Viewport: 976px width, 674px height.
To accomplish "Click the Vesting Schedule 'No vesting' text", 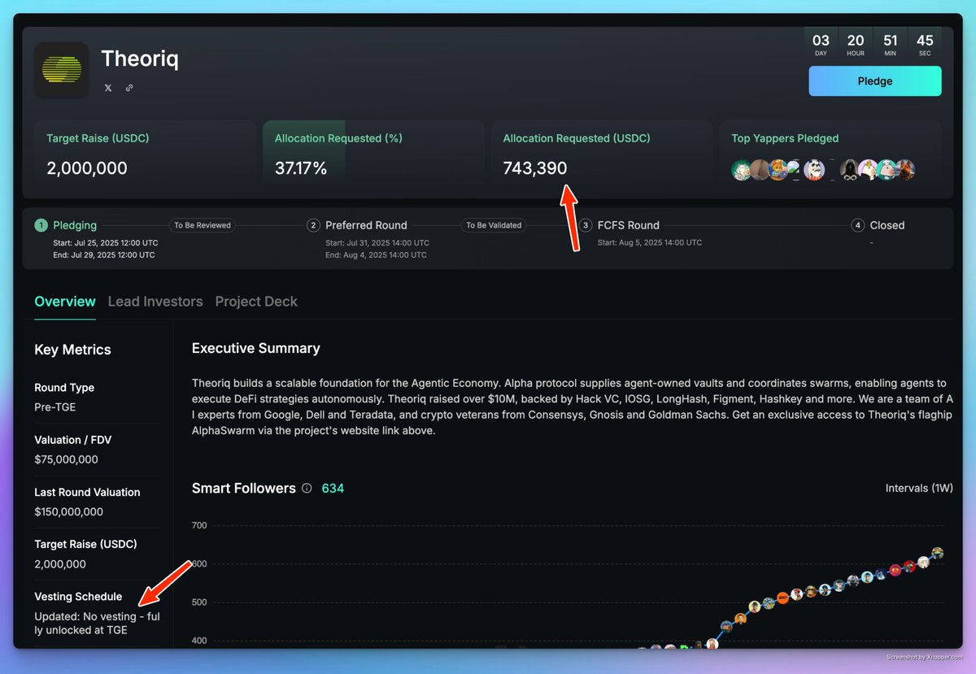I will click(x=97, y=624).
